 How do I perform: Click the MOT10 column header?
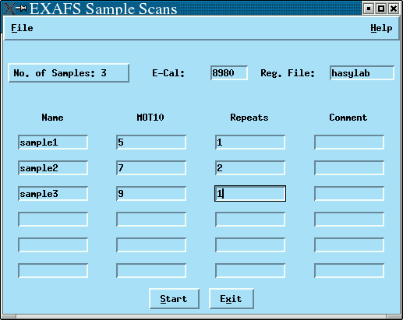[150, 118]
